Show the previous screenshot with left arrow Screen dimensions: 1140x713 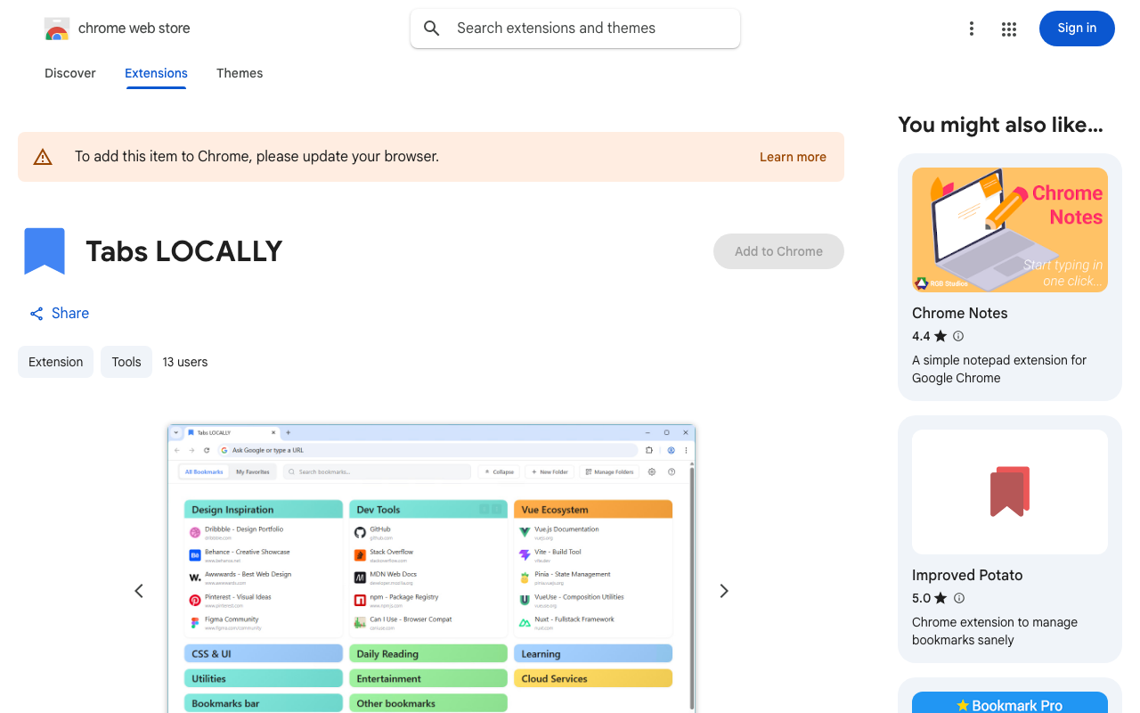tap(139, 591)
